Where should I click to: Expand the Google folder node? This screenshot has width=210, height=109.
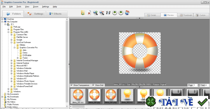(11, 40)
